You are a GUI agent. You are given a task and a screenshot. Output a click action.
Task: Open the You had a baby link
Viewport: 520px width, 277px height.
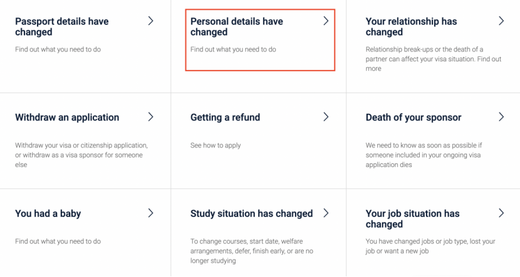click(x=48, y=214)
